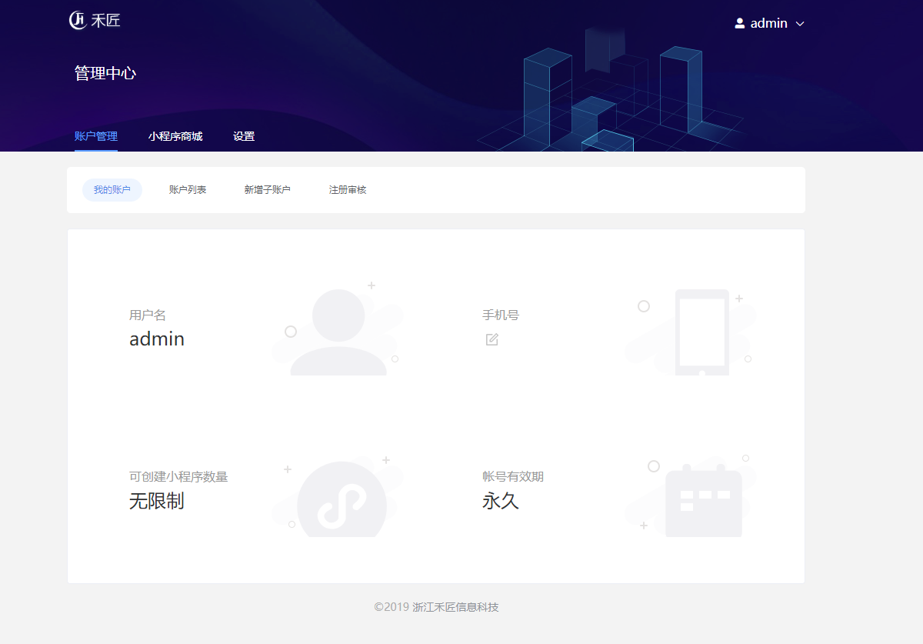This screenshot has height=644, width=923.
Task: Open the 账户列表 sub-tab
Action: (x=188, y=190)
